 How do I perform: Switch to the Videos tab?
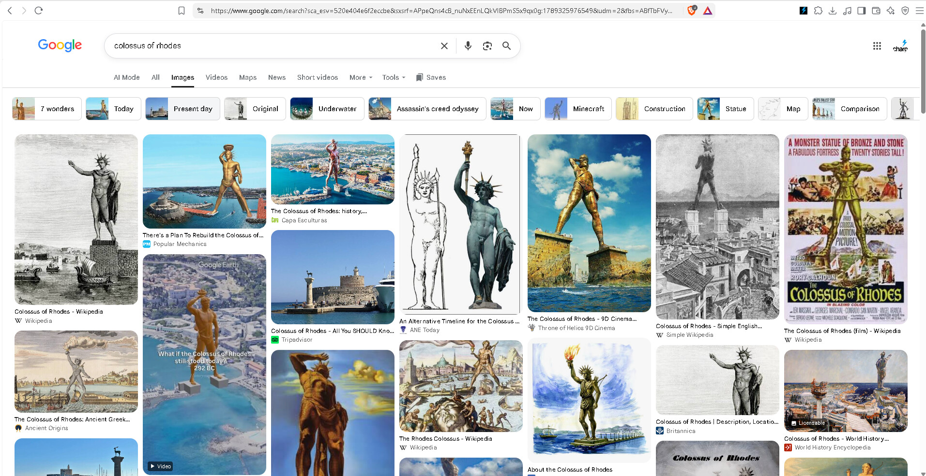pos(216,77)
